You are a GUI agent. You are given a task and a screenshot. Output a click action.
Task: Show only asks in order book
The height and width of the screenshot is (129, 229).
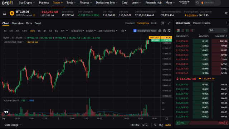tap(192, 30)
